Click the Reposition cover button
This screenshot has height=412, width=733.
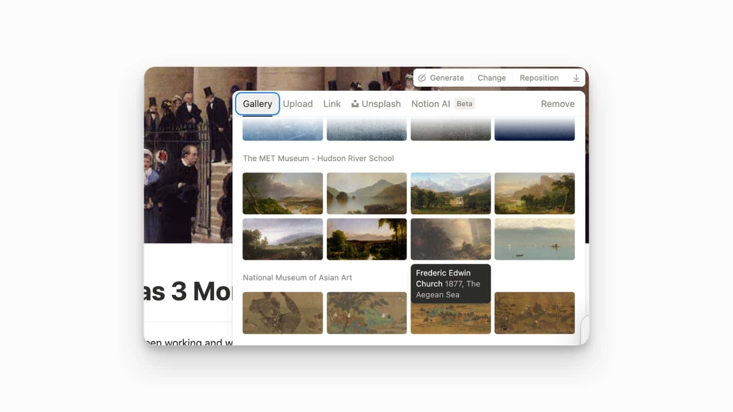(x=539, y=78)
